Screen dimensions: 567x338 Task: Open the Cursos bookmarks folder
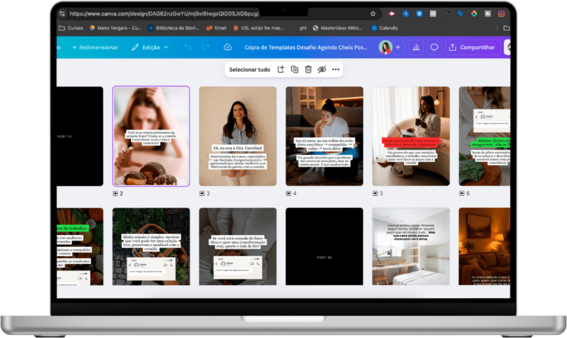71,28
